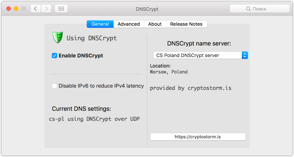Open the https://cryptostorm.is link button

[198, 137]
